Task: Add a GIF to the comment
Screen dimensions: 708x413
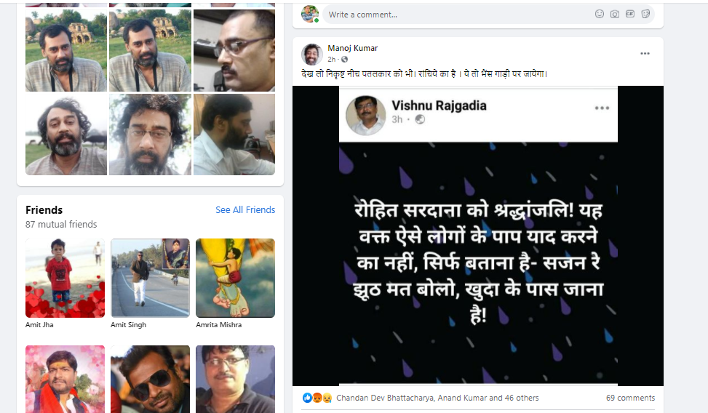Action: point(630,14)
